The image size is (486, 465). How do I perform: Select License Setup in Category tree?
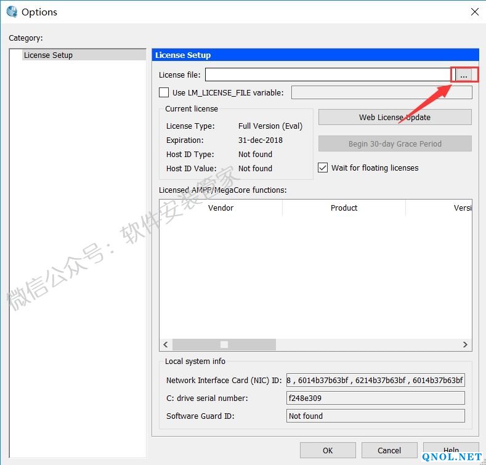pos(48,55)
